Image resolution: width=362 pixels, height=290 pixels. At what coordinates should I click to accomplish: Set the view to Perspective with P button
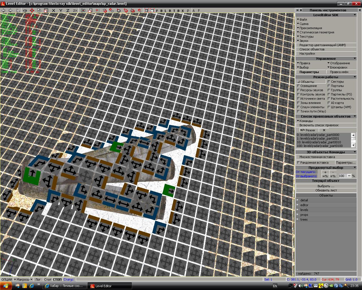[x=188, y=10]
